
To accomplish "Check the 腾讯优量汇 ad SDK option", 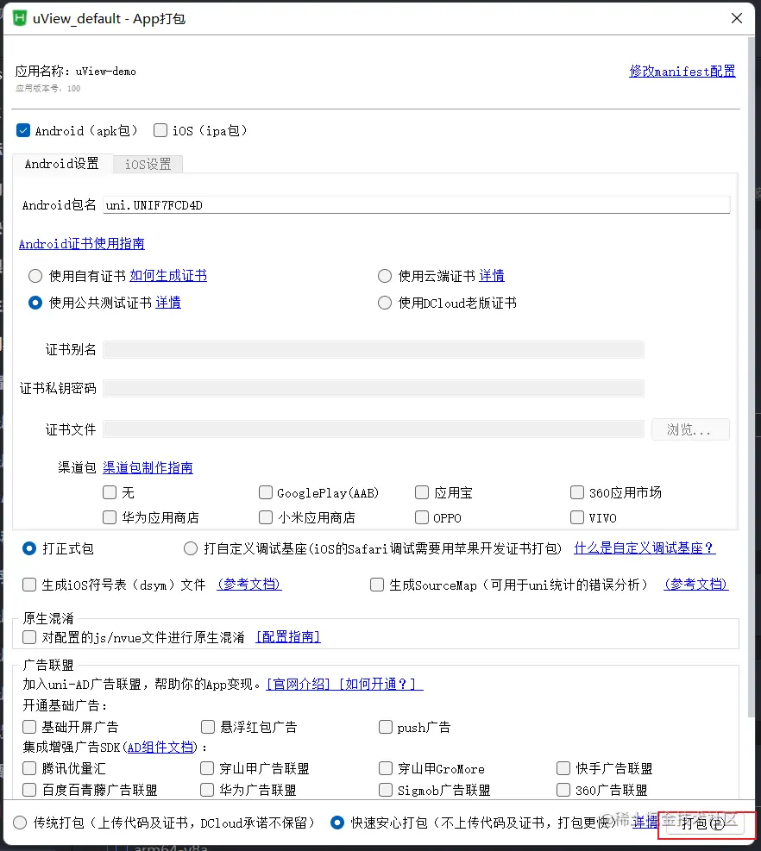I will 28,768.
